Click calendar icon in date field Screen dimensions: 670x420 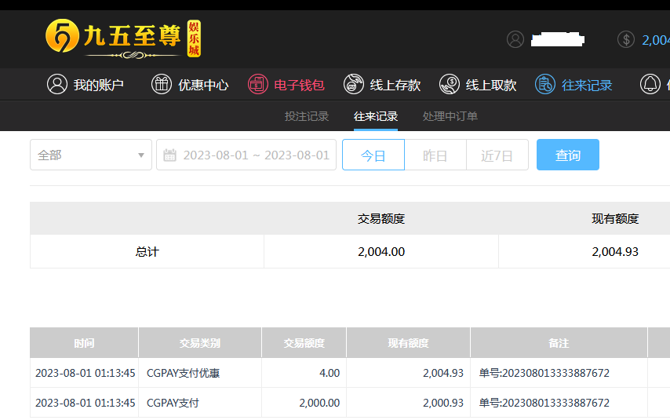pos(169,155)
